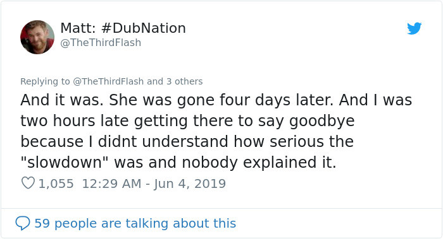Click the 'Jun 4, 2019' date

click(x=190, y=184)
